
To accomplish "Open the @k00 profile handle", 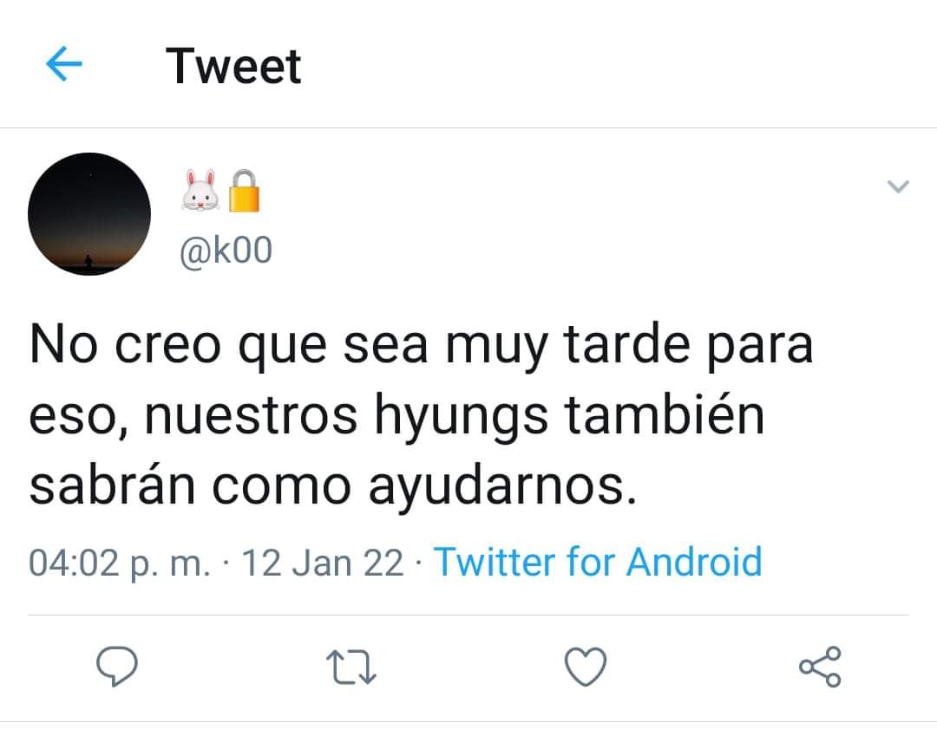I will pos(226,251).
